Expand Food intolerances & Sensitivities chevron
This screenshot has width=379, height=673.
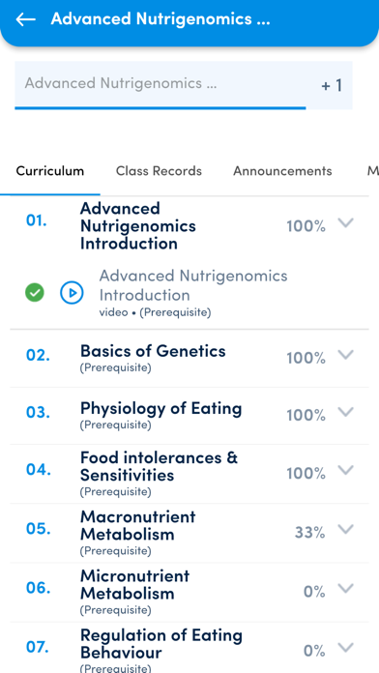click(345, 470)
